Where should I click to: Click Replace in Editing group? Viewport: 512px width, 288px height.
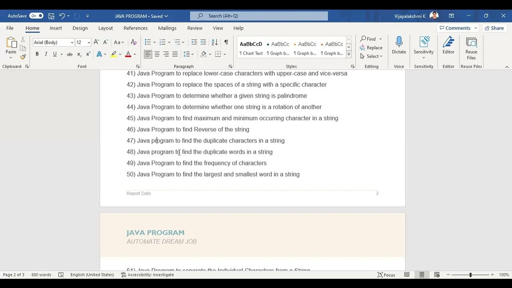click(371, 48)
